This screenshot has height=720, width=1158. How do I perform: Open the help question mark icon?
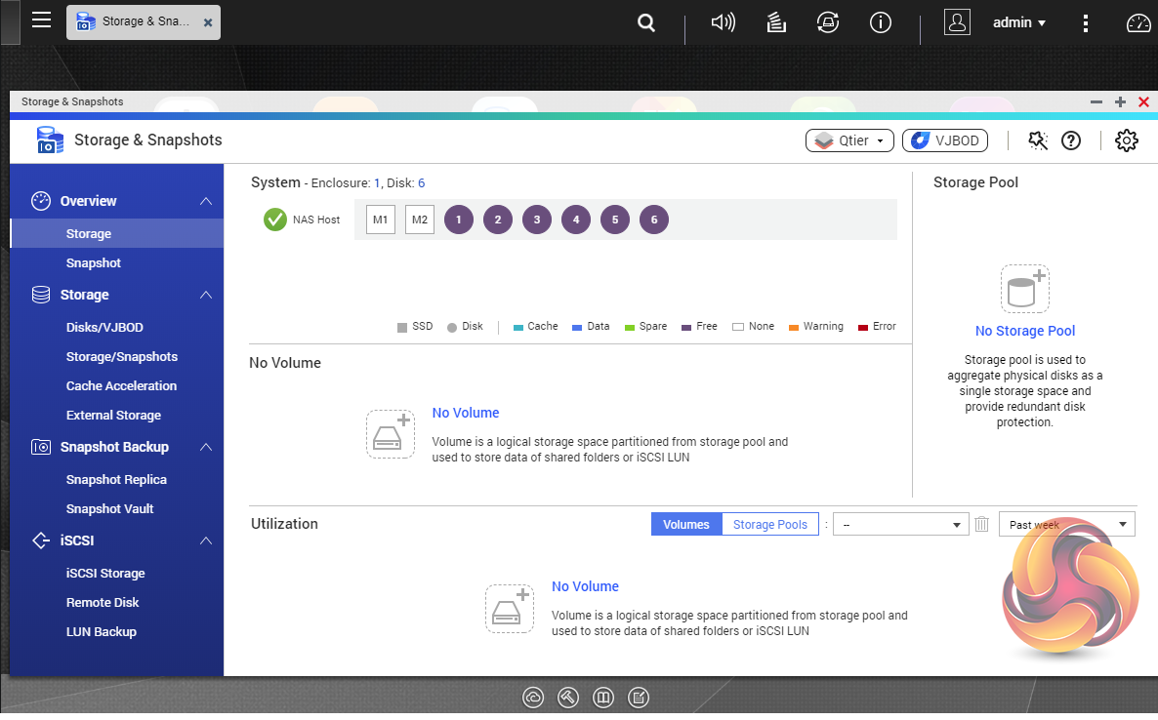1071,140
